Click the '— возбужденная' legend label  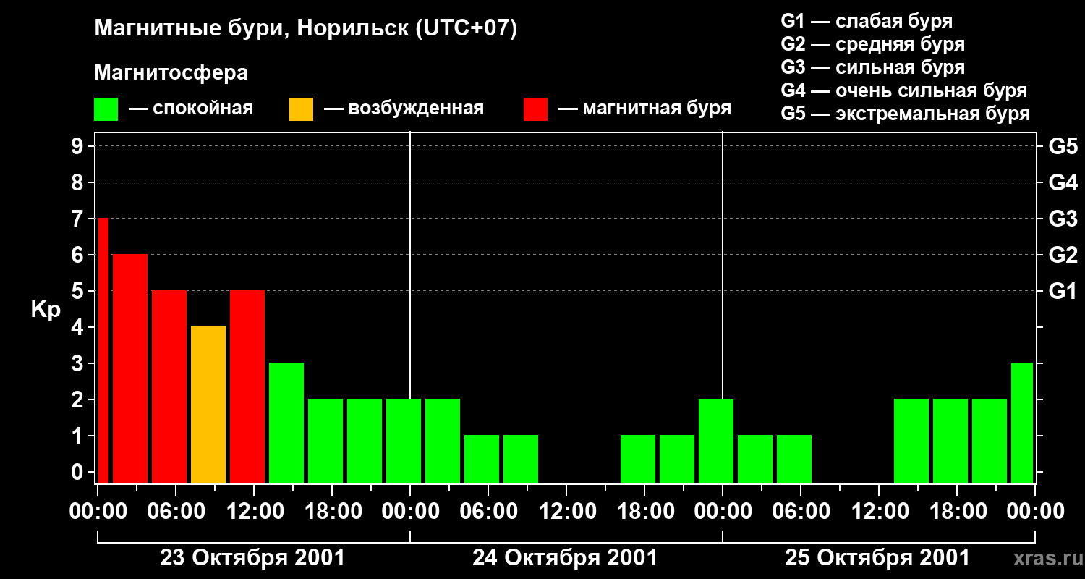pyautogui.click(x=404, y=109)
